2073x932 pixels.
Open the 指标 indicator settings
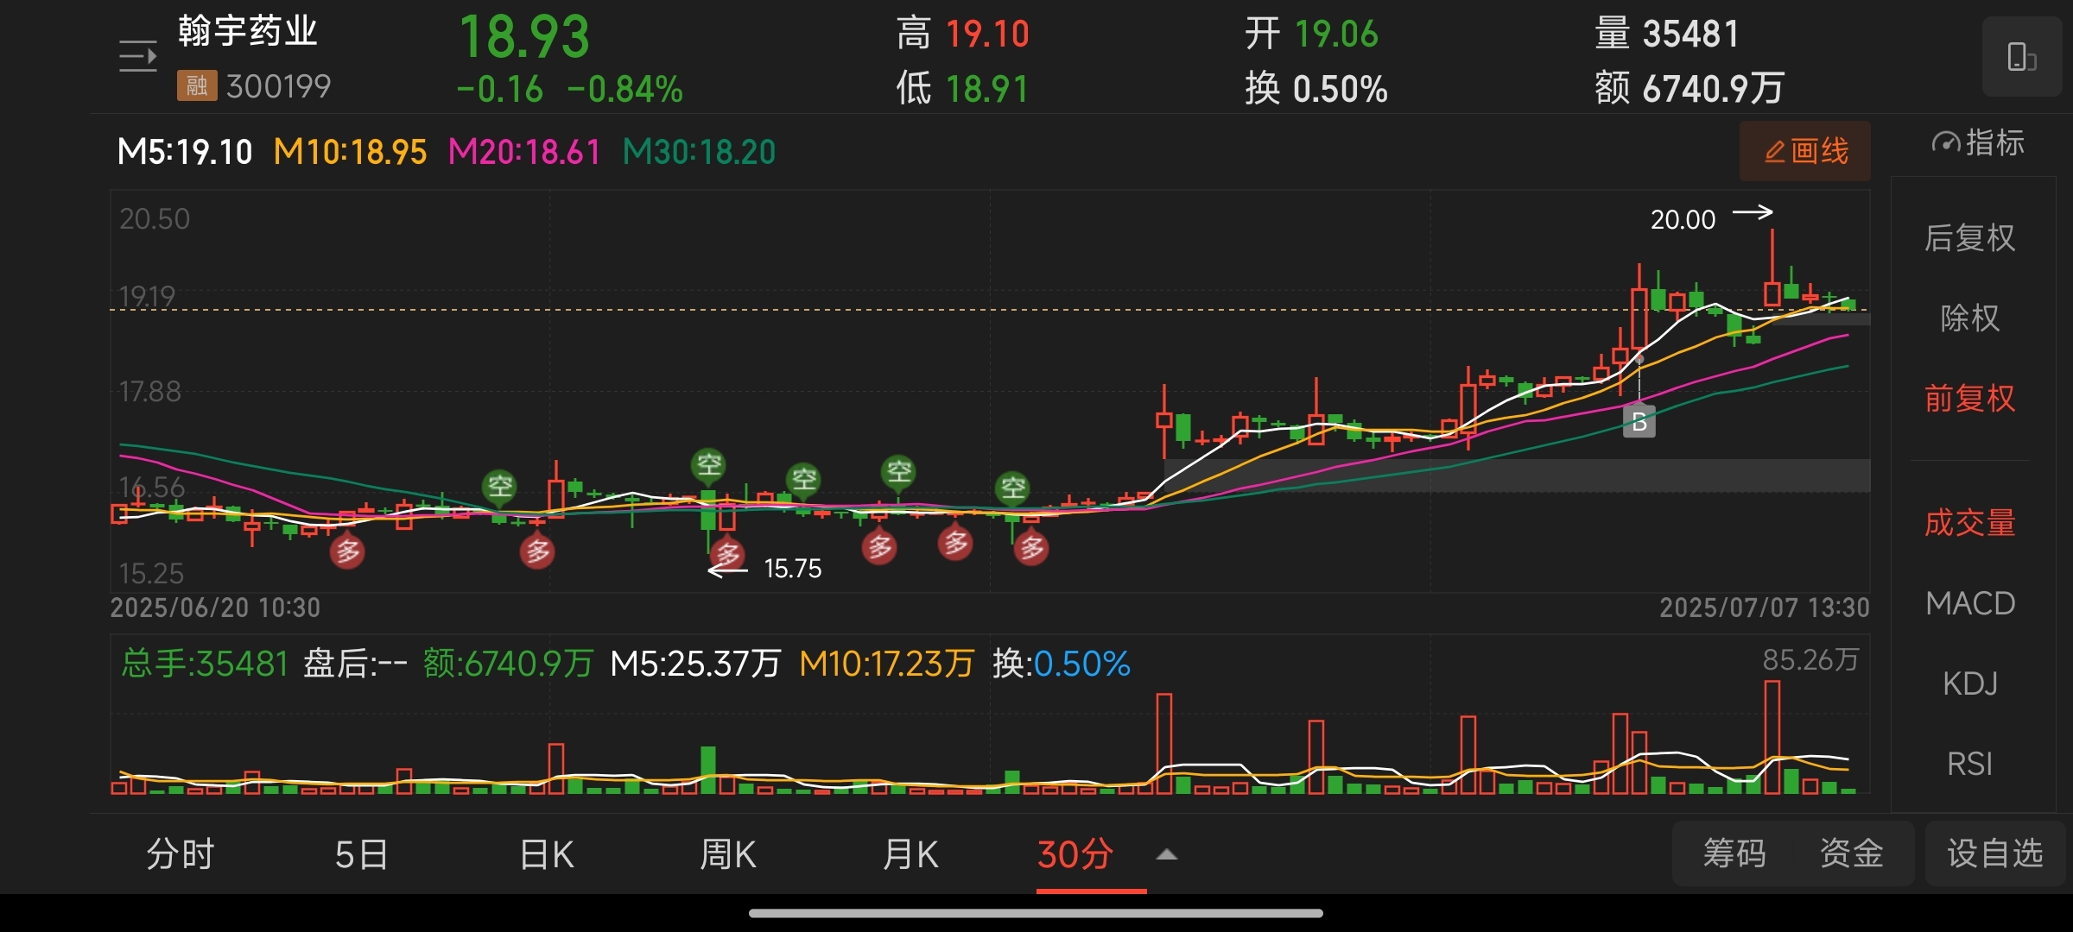pos(1978,143)
